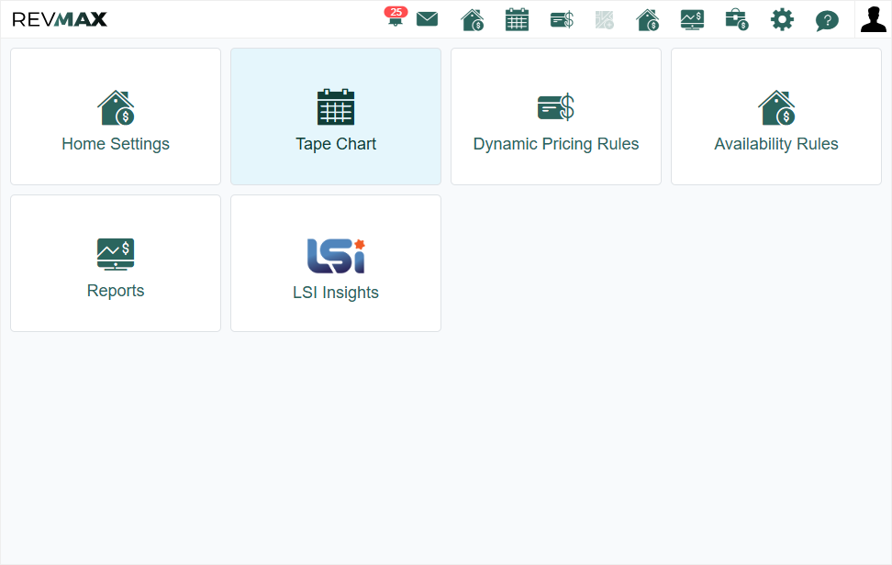Open the Reports card
Screen dimensions: 892x565
116,263
